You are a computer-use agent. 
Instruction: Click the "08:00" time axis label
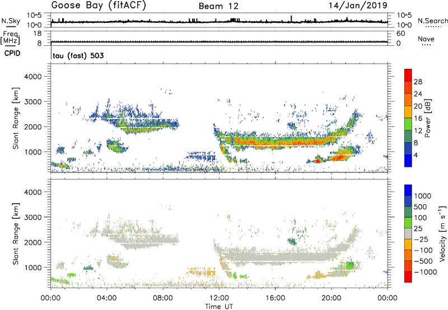[x=163, y=298]
